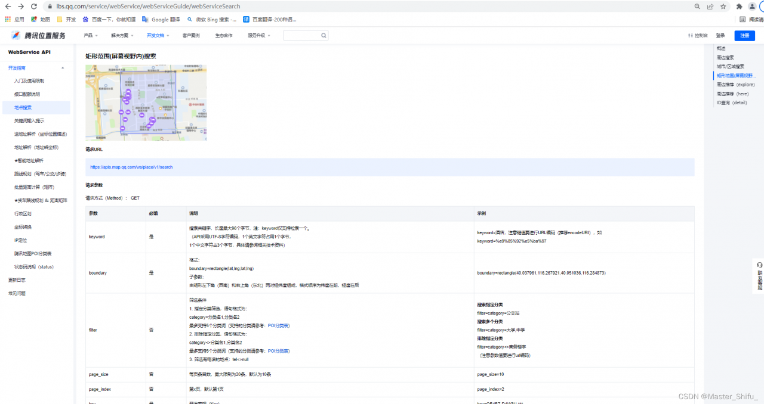
Task: Open the first POI分类表 link in the filter row
Action: tap(278, 326)
